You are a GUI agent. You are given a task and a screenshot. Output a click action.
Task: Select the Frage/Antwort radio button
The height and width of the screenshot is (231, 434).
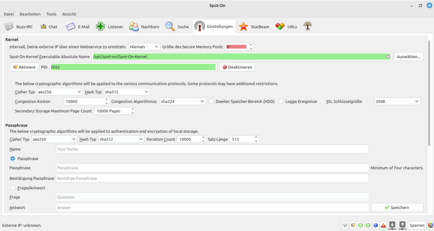pyautogui.click(x=13, y=188)
